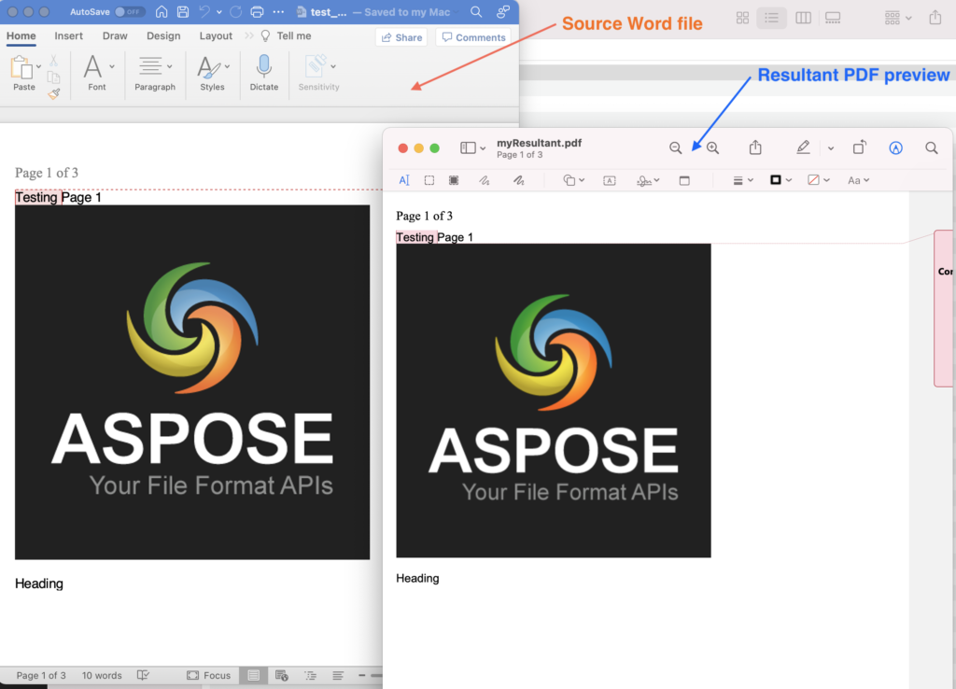Screen dimensions: 956x689
Task: Click the Preview sidebar view menu button
Action: [x=472, y=148]
